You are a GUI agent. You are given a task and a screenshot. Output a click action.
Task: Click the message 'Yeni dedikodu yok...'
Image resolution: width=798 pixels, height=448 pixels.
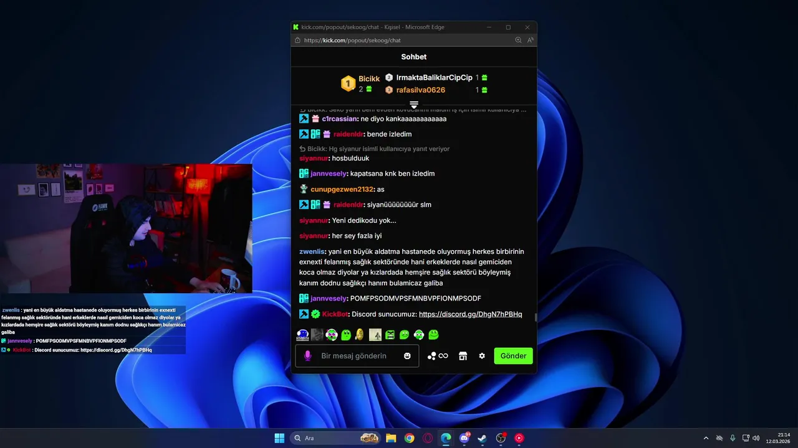[x=364, y=220]
